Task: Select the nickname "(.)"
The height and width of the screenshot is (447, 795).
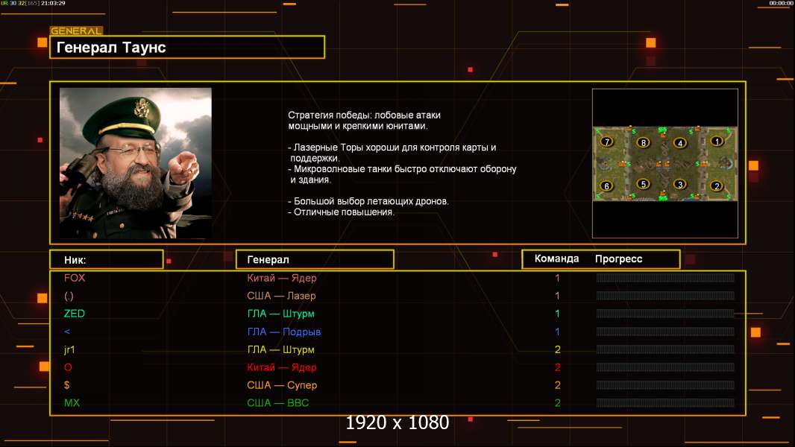Action: [69, 296]
